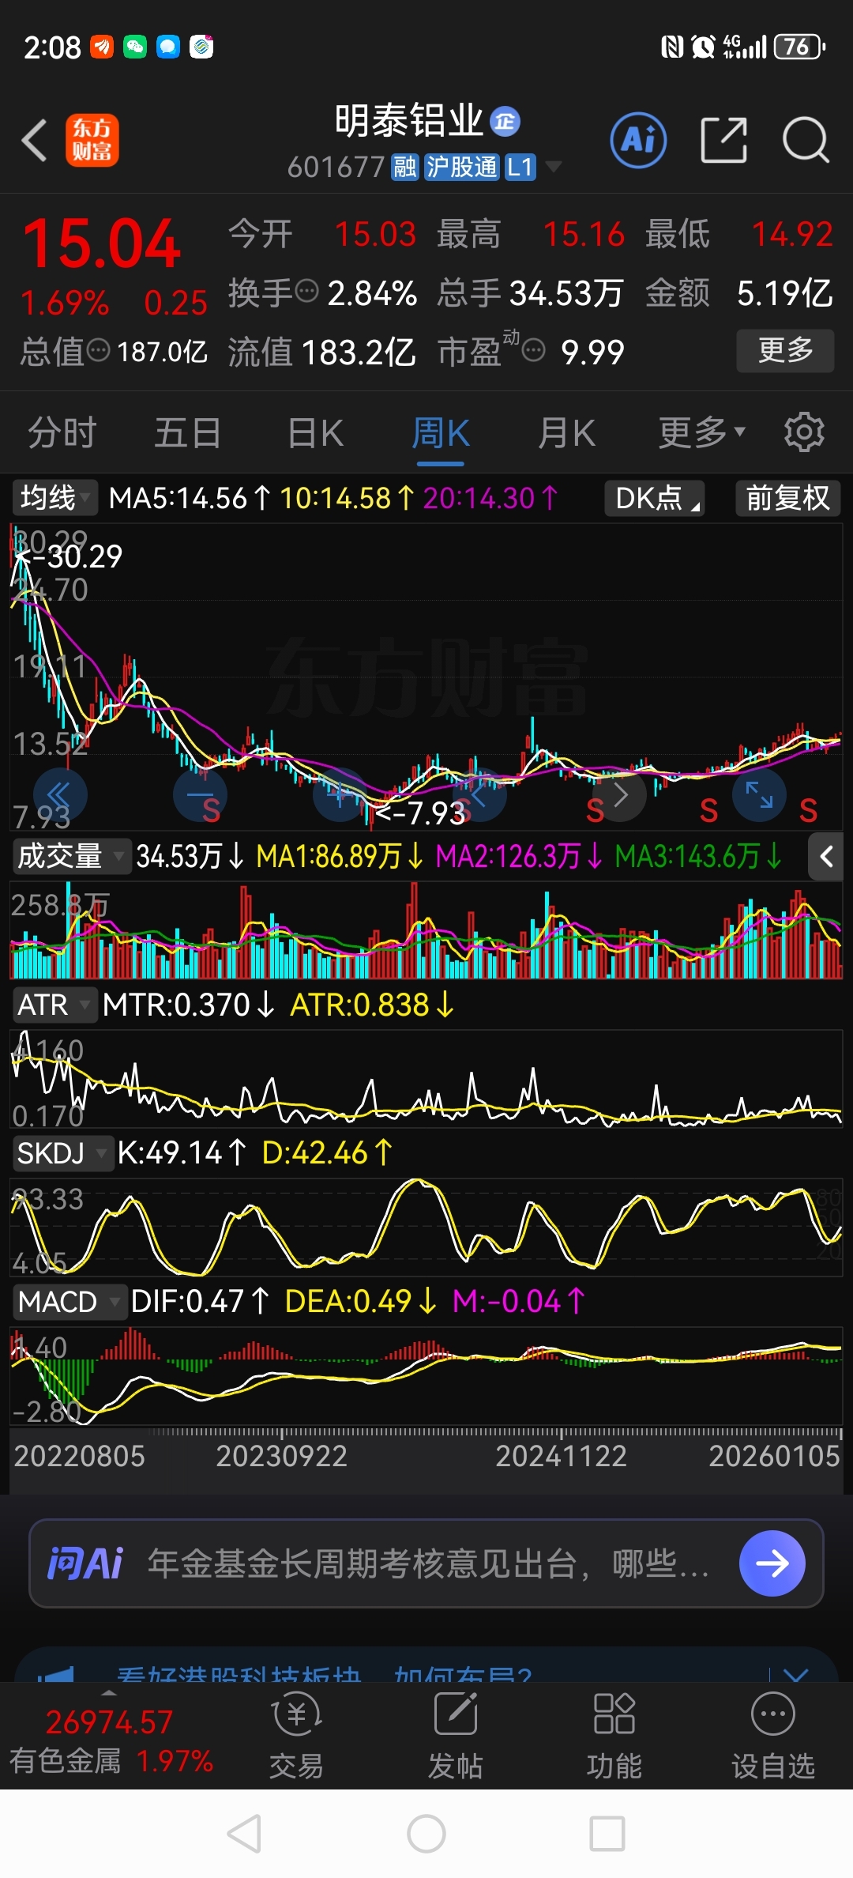Switch to the 日K tab
Image resolution: width=853 pixels, height=1878 pixels.
pyautogui.click(x=315, y=433)
